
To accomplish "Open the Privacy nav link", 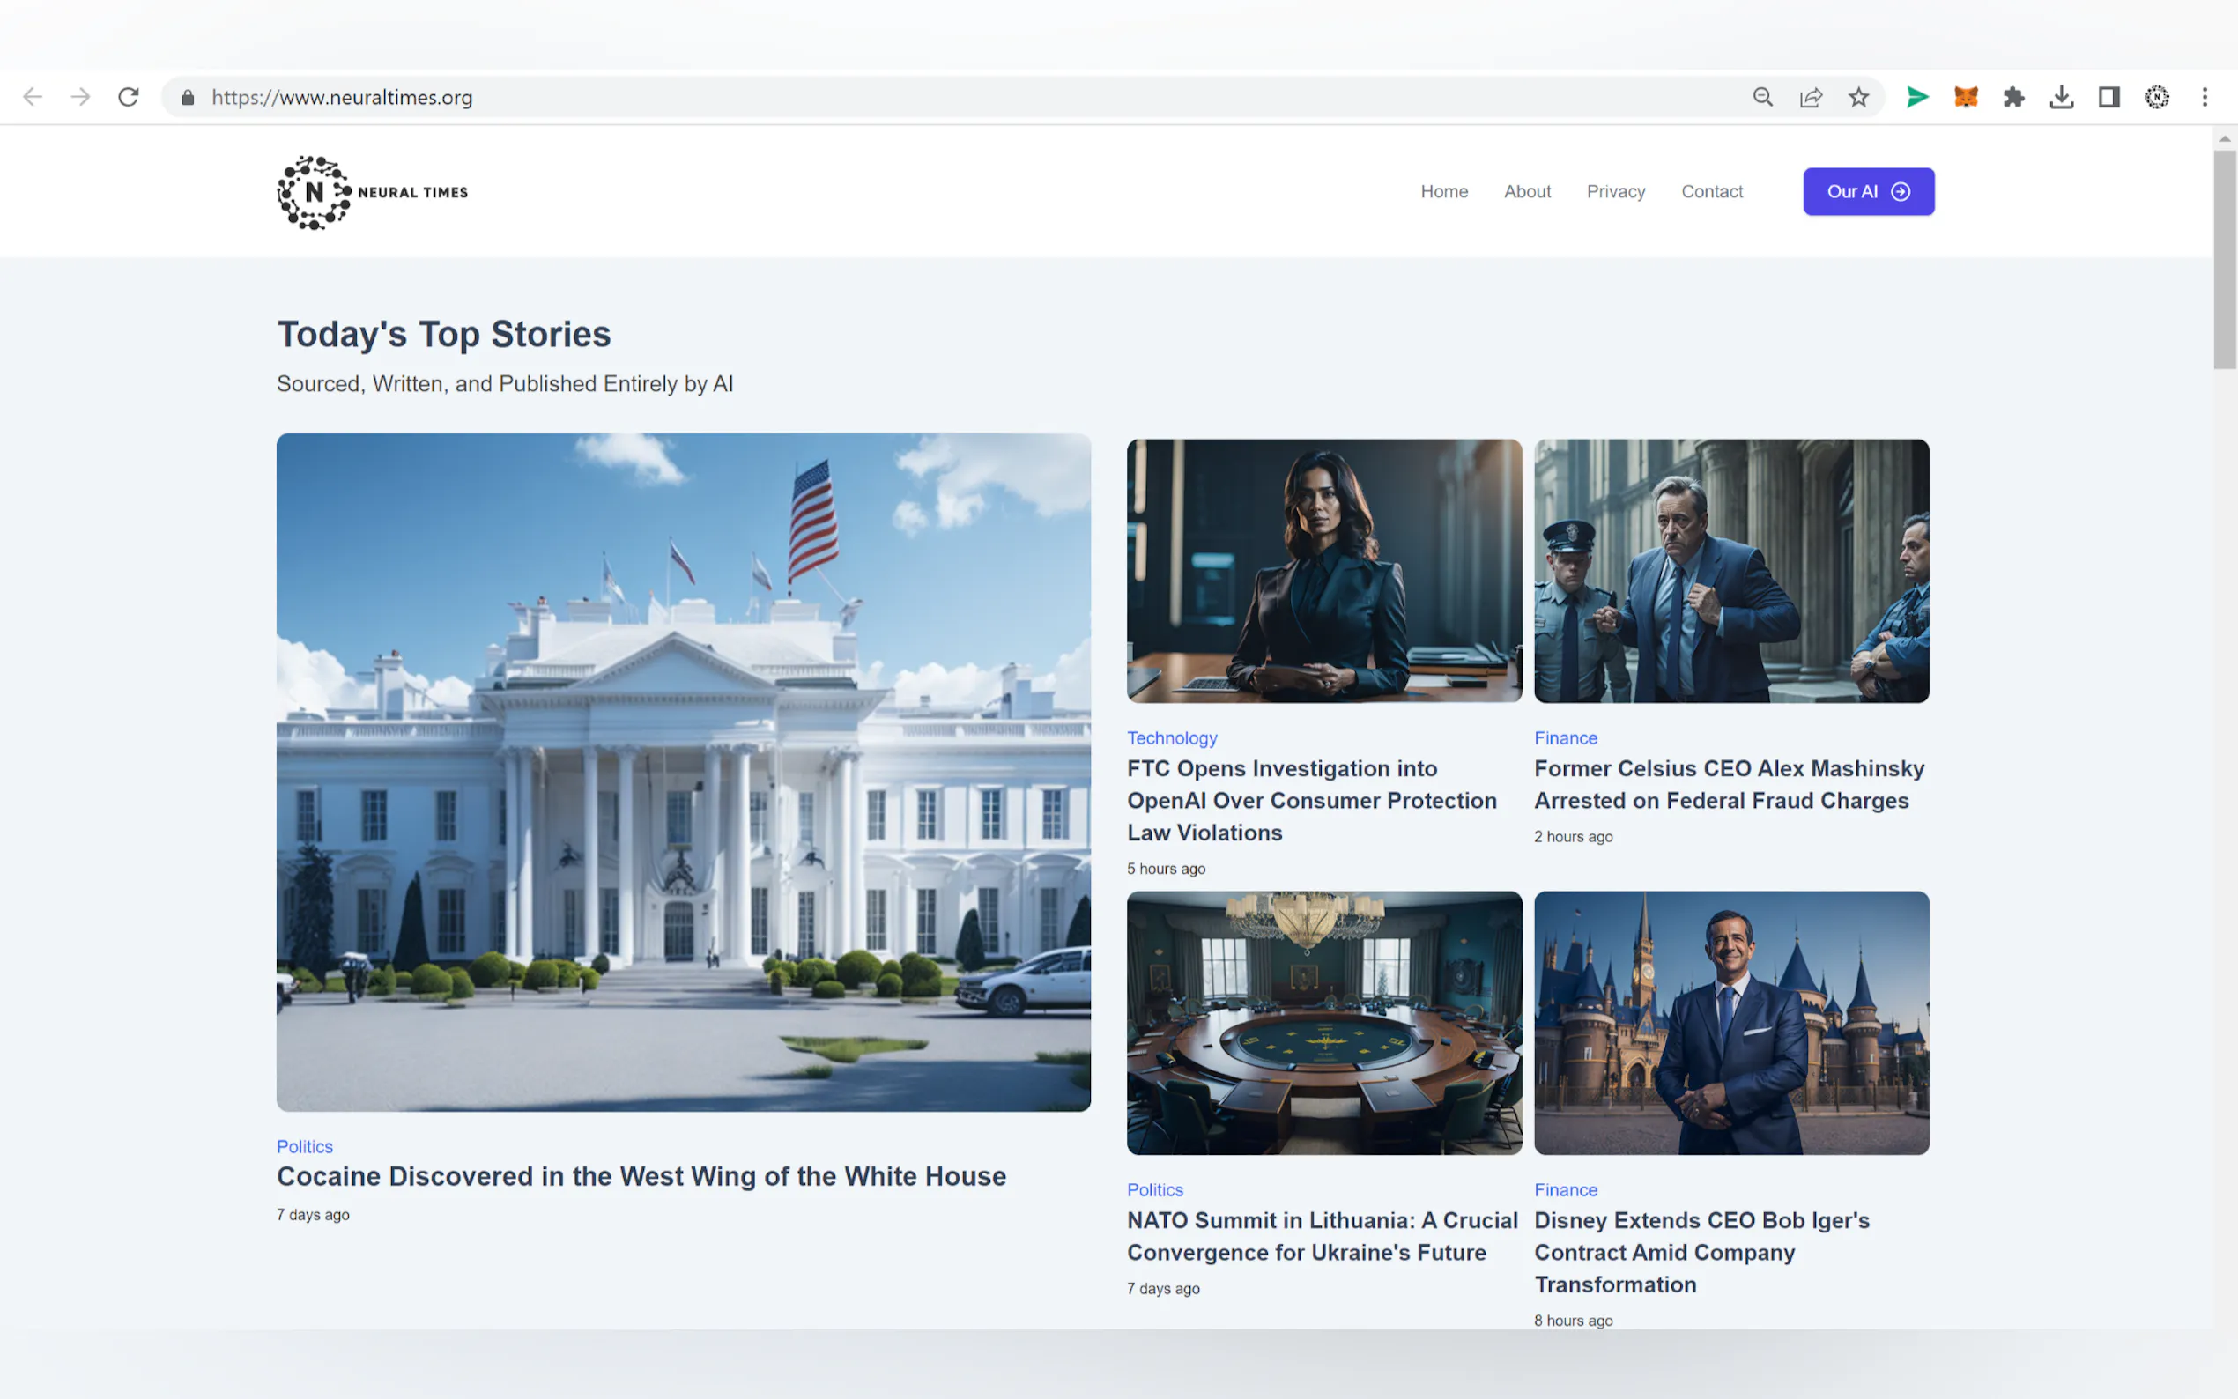I will click(1615, 191).
